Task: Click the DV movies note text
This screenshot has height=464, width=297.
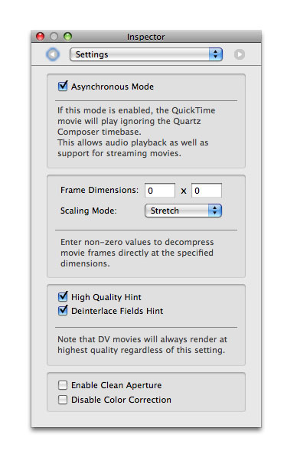Action: click(142, 345)
